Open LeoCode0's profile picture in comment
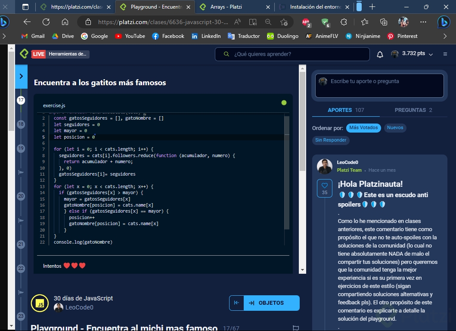 coord(325,167)
